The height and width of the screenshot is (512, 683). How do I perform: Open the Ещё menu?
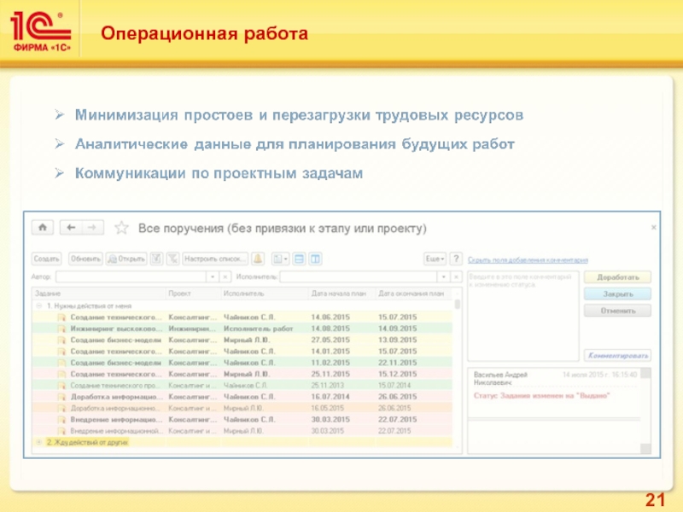click(435, 259)
